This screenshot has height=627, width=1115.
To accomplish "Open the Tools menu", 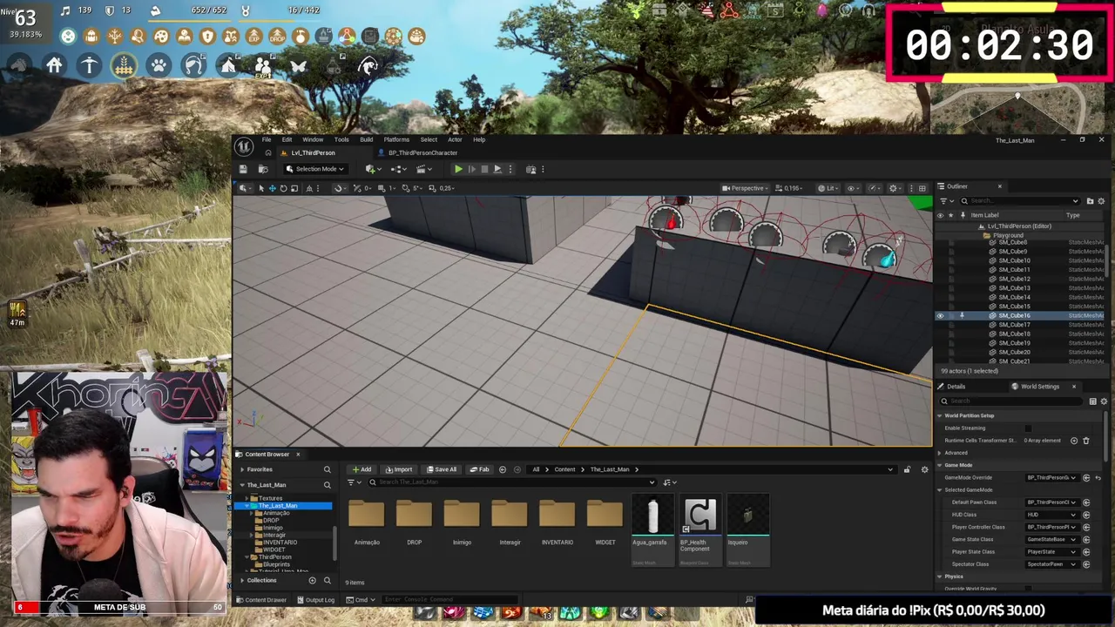I will (x=341, y=139).
